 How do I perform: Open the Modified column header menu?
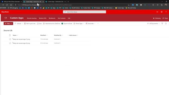coord(44,35)
